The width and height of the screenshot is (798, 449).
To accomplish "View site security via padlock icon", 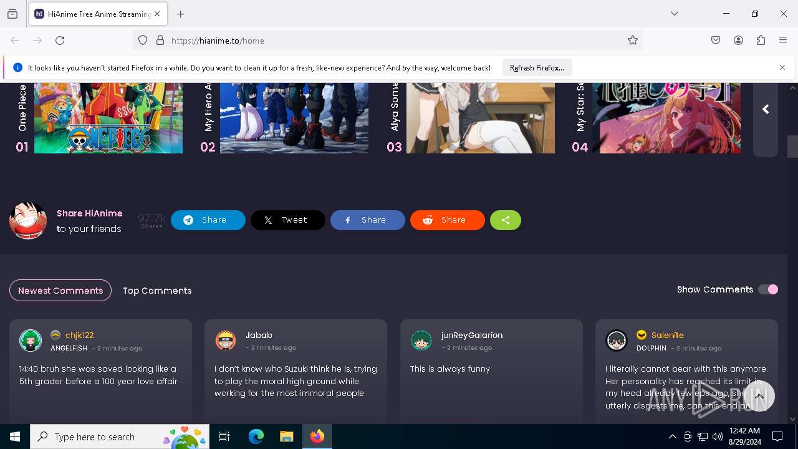I will coord(160,41).
